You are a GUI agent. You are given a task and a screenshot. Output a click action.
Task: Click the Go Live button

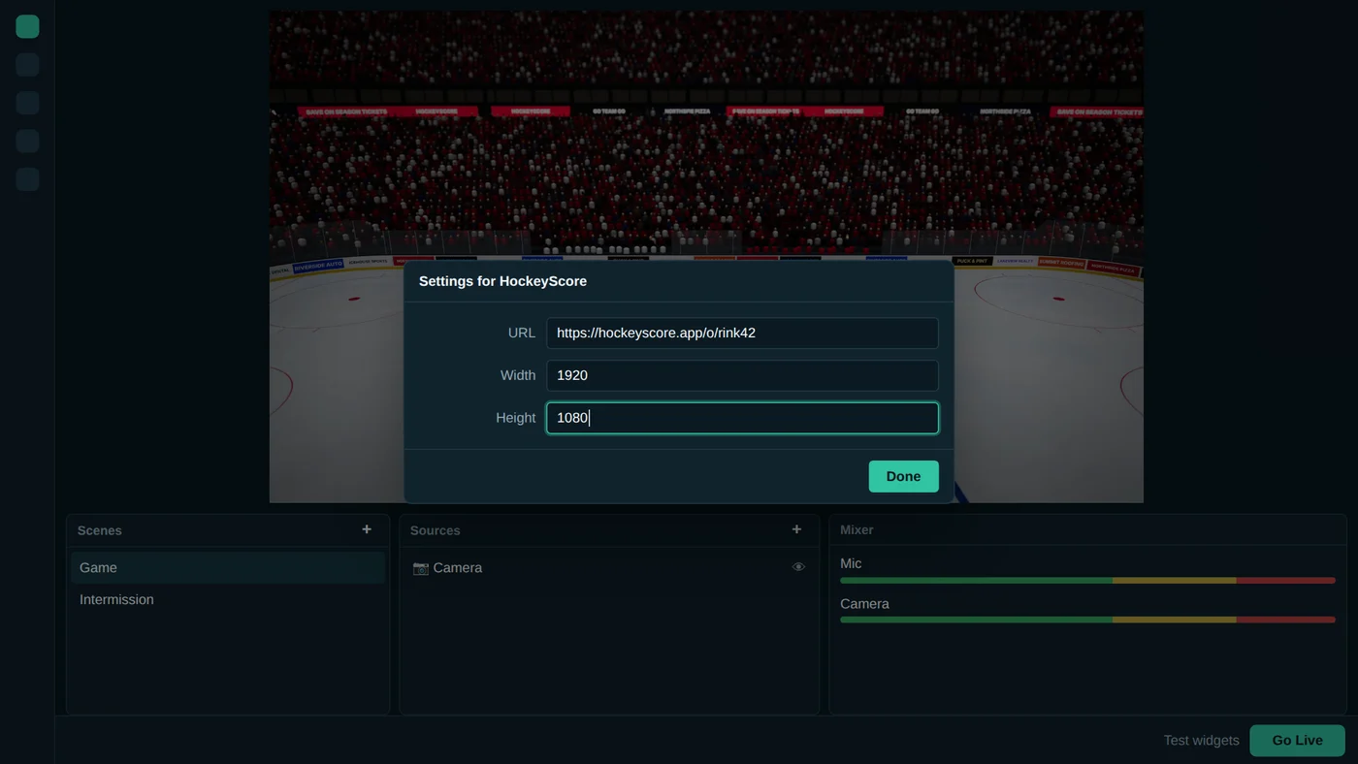1297,740
